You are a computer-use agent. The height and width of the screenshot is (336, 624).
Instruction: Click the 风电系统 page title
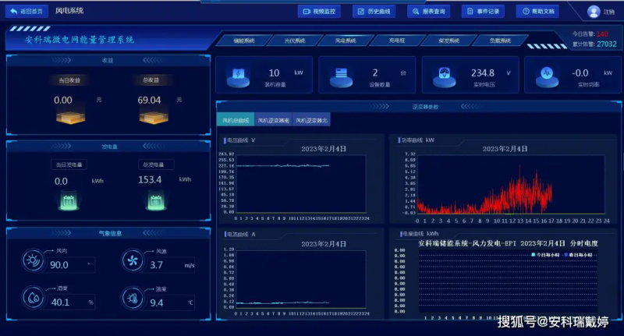click(x=69, y=11)
